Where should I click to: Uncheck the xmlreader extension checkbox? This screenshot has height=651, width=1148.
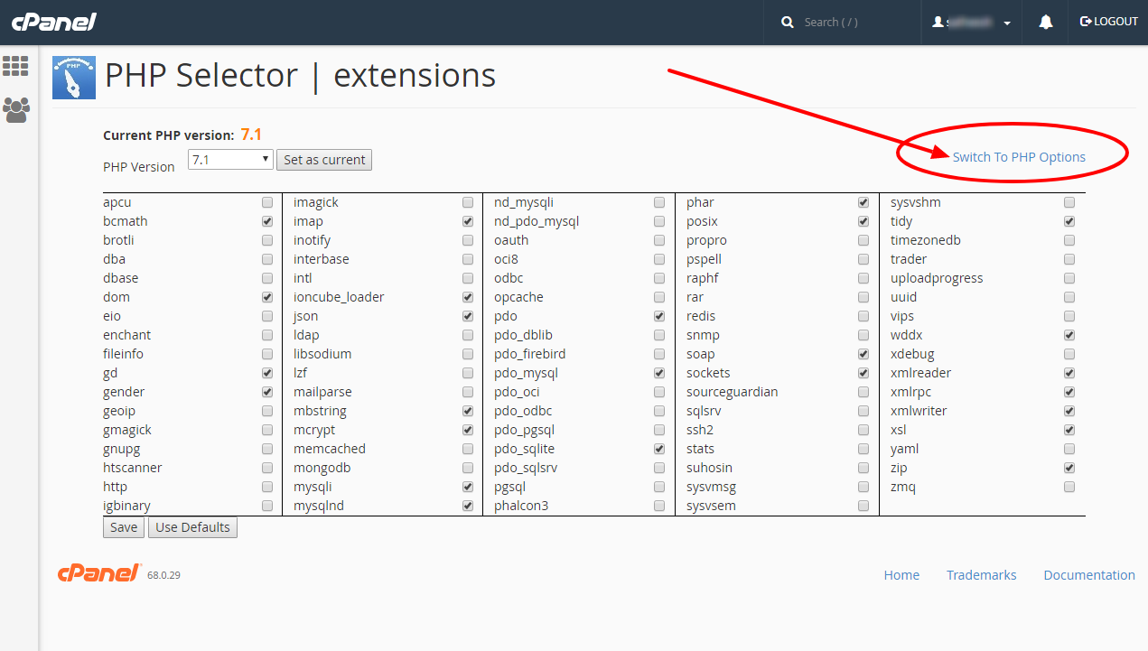(1069, 373)
